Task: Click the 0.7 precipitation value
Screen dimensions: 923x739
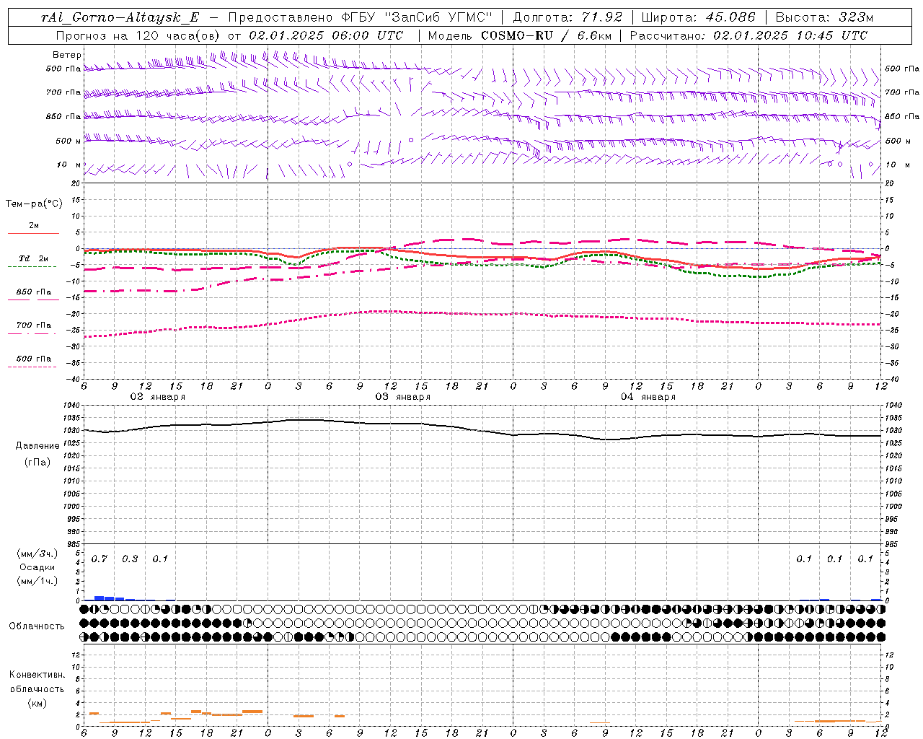Action: pyautogui.click(x=99, y=559)
